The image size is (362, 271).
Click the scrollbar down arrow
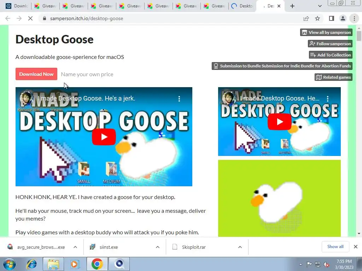click(359, 234)
